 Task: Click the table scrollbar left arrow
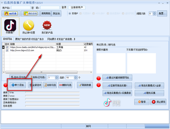(x=4, y=72)
